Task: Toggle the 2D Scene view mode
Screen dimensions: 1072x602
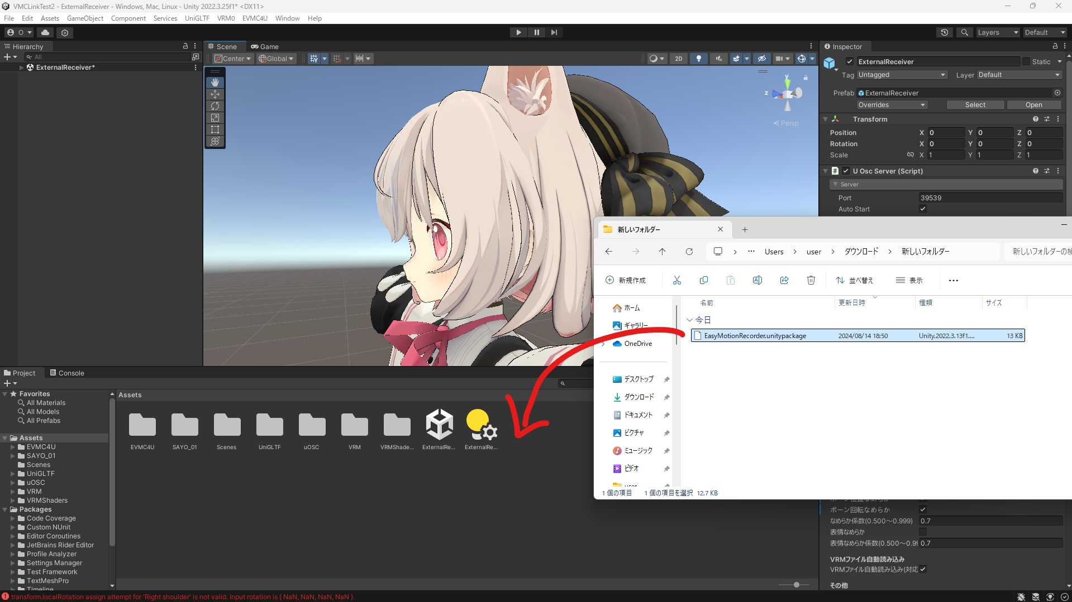Action: pos(678,59)
